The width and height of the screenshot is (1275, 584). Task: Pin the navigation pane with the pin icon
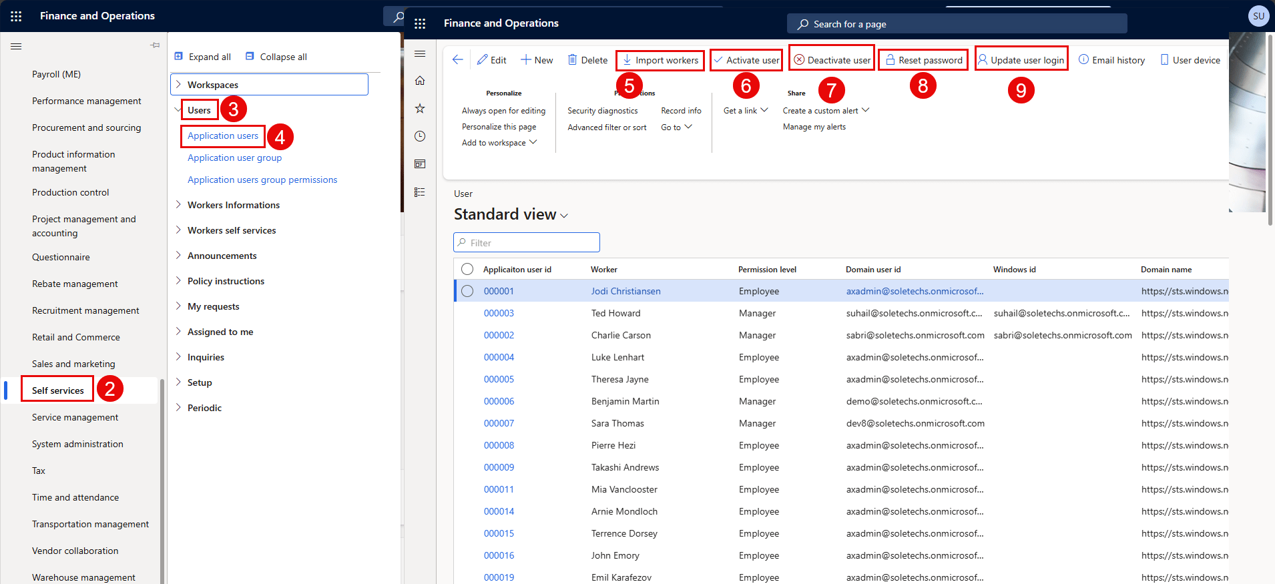(155, 45)
